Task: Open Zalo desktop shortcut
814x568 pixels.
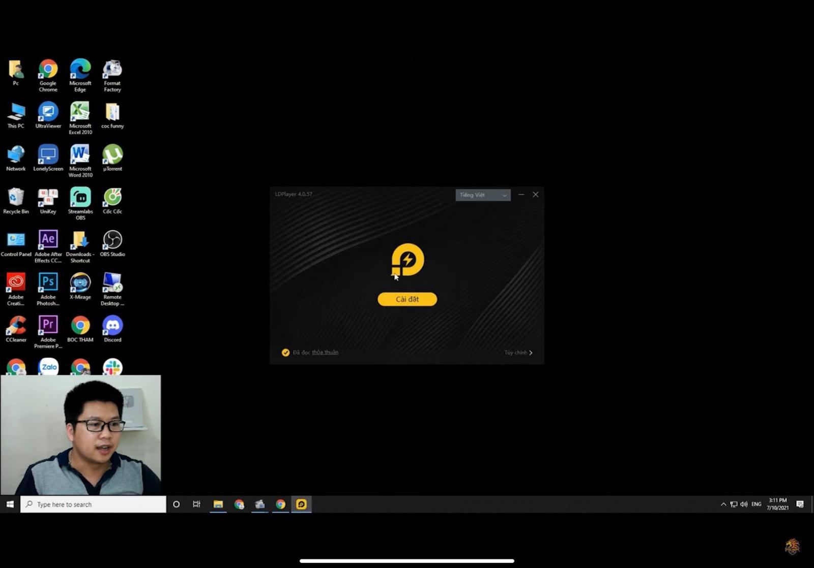Action: click(48, 366)
